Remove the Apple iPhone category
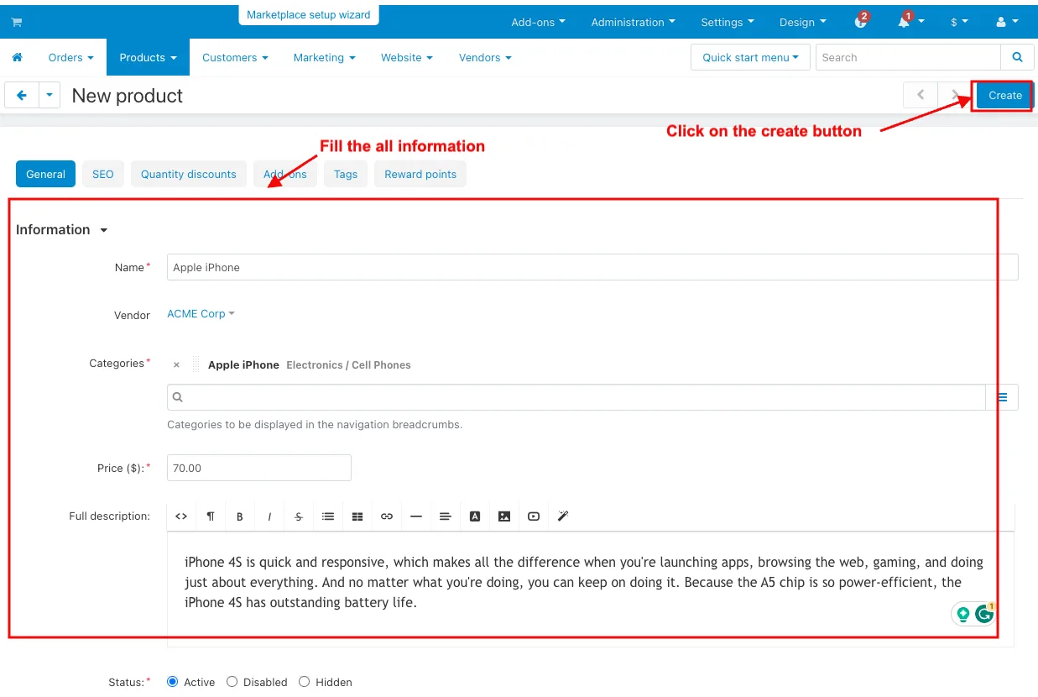 [176, 365]
